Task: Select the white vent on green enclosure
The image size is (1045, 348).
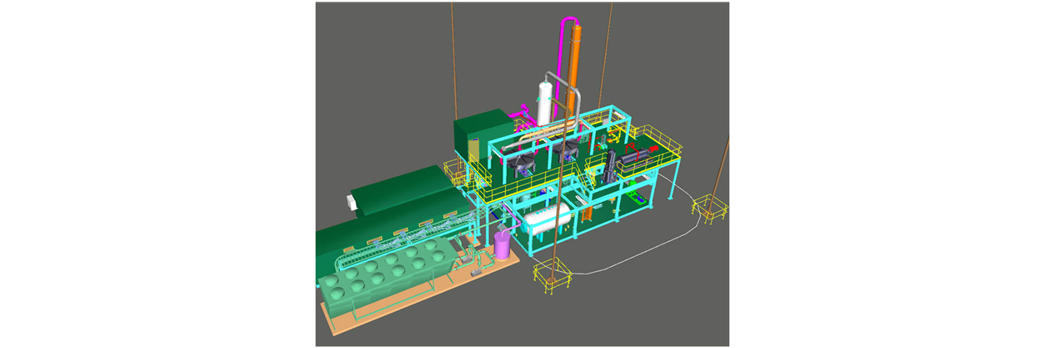Action: click(350, 202)
